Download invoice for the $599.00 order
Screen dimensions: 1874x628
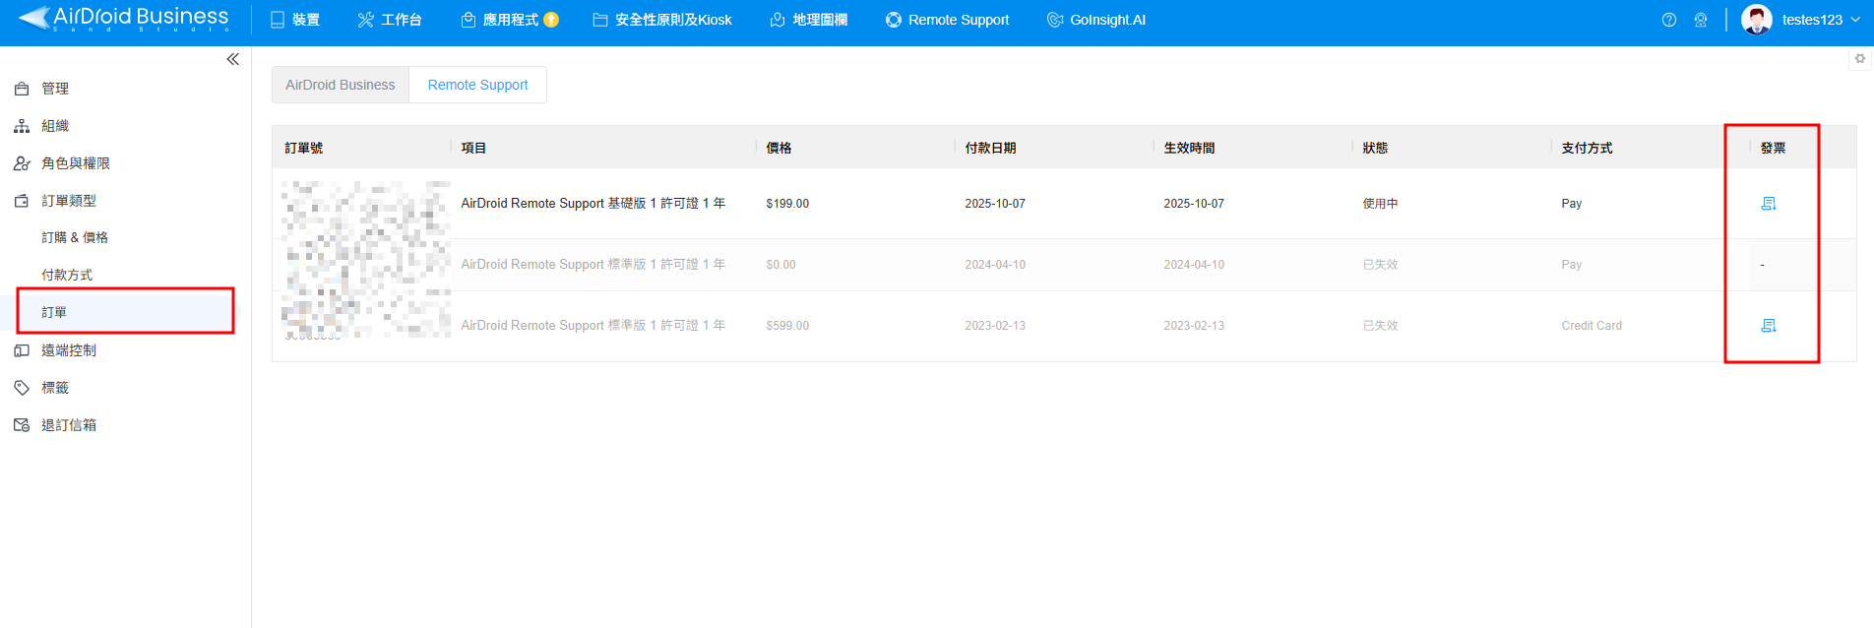click(1769, 326)
